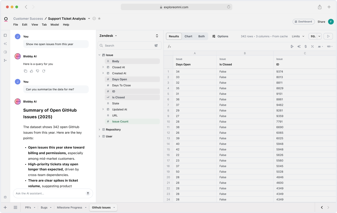Open the Limits dropdown
337x213 pixels.
point(298,36)
